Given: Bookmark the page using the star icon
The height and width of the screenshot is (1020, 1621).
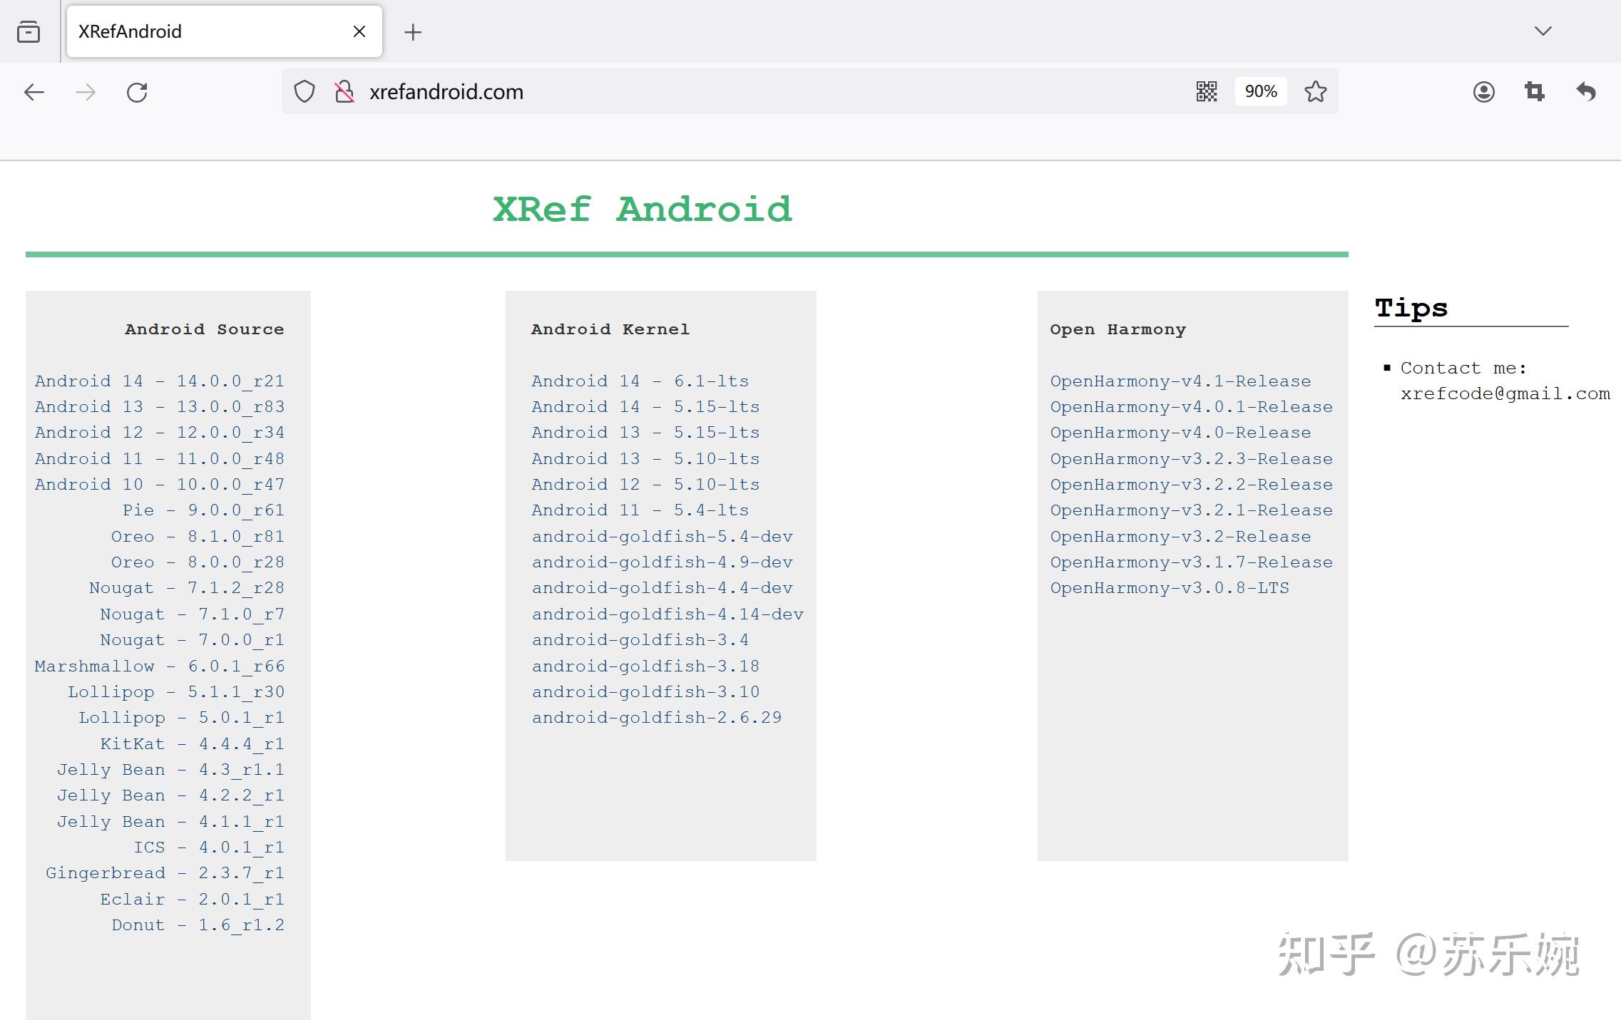Looking at the screenshot, I should (x=1315, y=91).
